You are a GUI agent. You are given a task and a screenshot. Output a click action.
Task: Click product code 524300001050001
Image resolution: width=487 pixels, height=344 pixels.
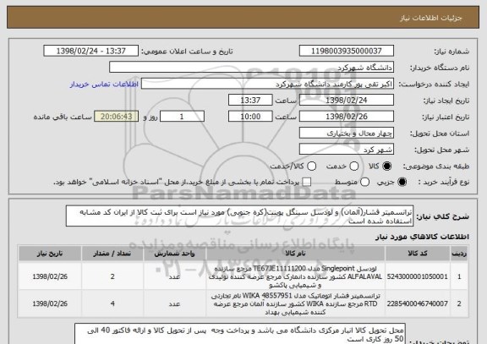[x=418, y=276]
